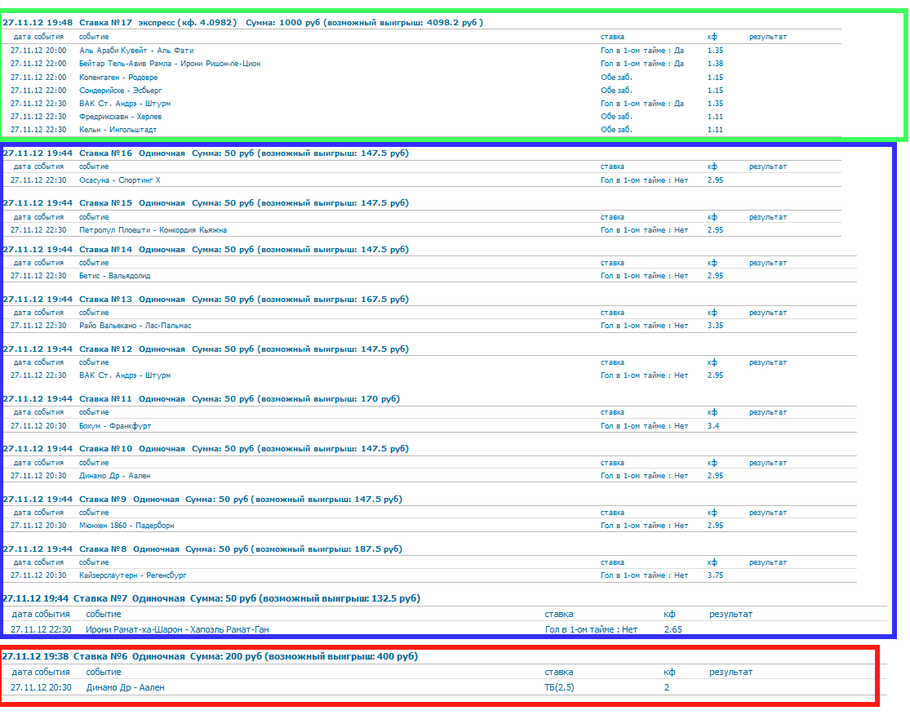Select the Ставка №13 header line

click(x=206, y=300)
